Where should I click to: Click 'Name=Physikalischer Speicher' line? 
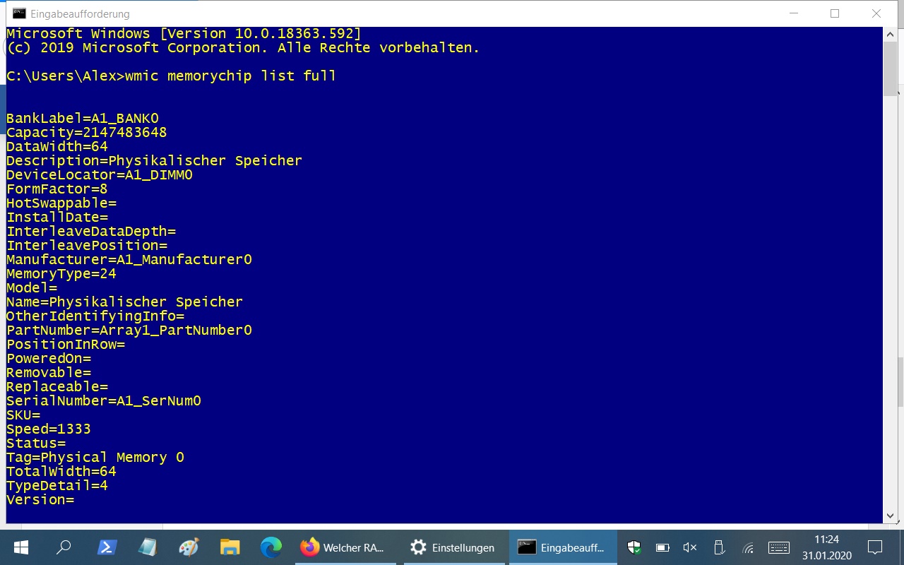(x=125, y=302)
